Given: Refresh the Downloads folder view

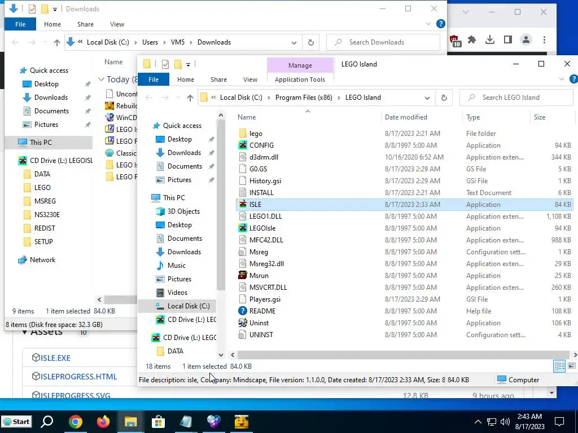Looking at the screenshot, I should (311, 42).
